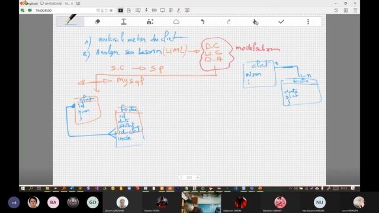Screen dimensions: 379x213
Task: Add the remote desk to favorites star
Action: pos(111,10)
